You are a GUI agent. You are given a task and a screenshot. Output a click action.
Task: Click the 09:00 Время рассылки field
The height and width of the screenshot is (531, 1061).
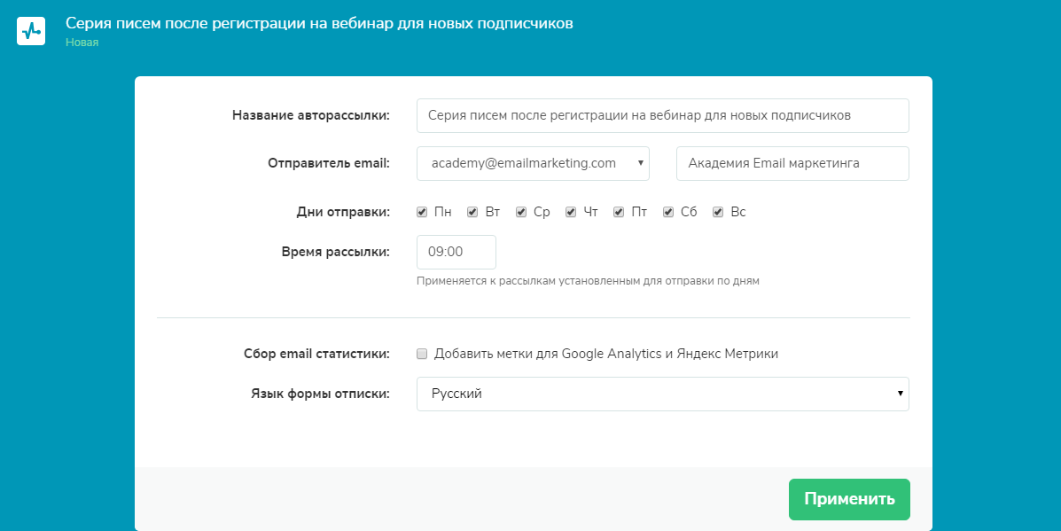pos(456,253)
